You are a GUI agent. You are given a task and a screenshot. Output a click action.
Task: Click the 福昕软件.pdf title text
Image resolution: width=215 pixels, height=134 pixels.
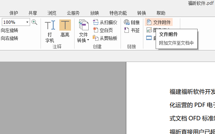[201, 3]
